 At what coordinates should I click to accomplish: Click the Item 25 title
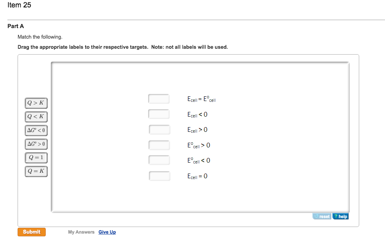click(x=20, y=5)
